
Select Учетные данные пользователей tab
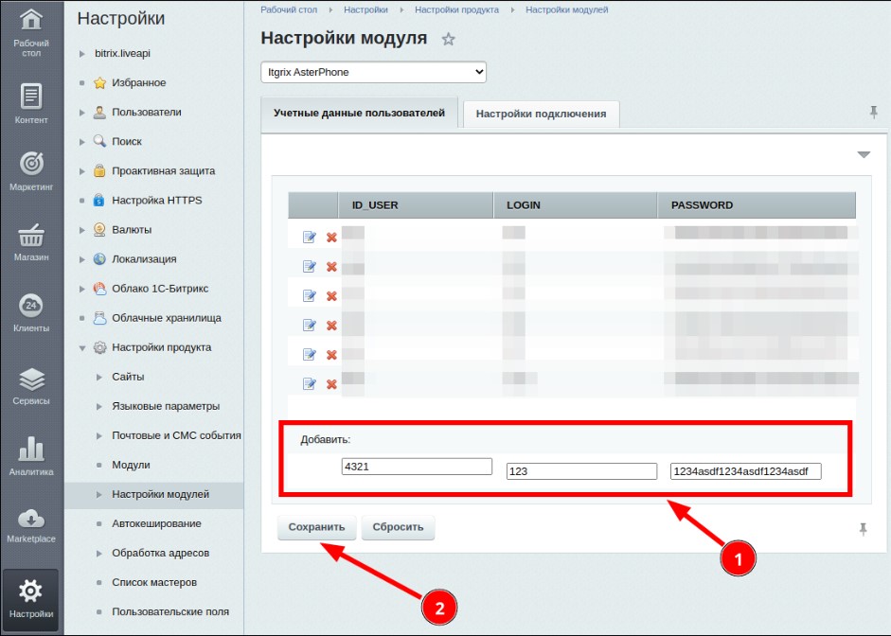tap(359, 113)
